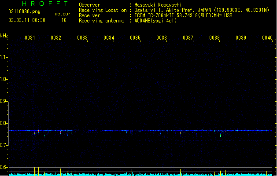The height and width of the screenshot is (176, 277).
Task: Click the 0.6 kHz axis label
Action: (x=4, y=167)
